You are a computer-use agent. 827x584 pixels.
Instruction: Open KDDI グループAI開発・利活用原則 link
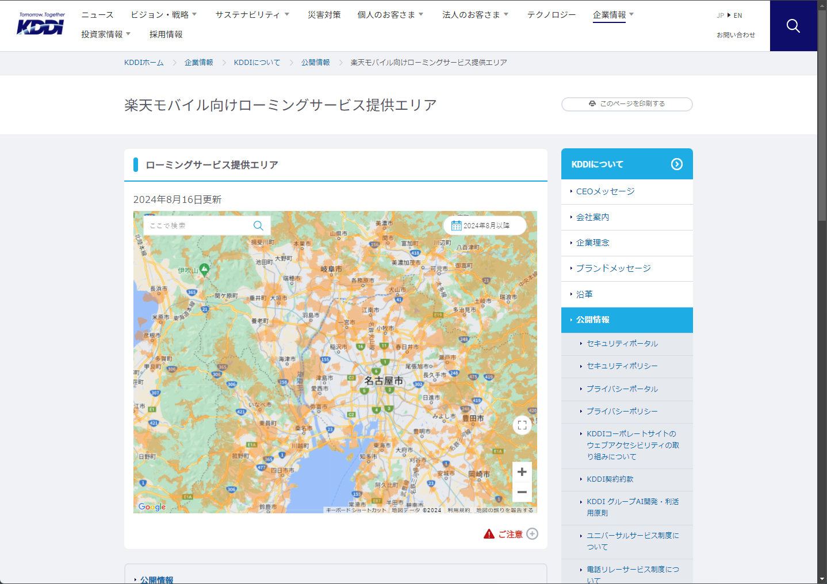(x=627, y=508)
